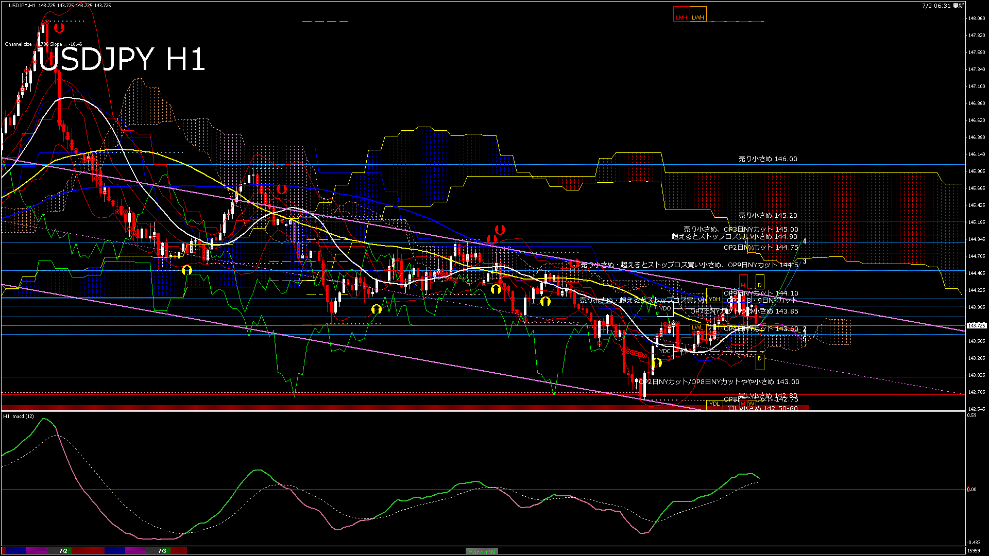Click the large USDJPY H1 title

[x=122, y=59]
